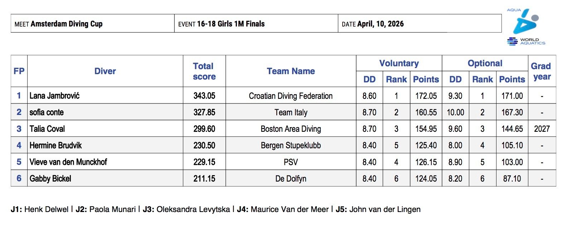Viewport: 567px width, 226px height.
Task: Click the Voluntary group header
Action: pyautogui.click(x=399, y=63)
